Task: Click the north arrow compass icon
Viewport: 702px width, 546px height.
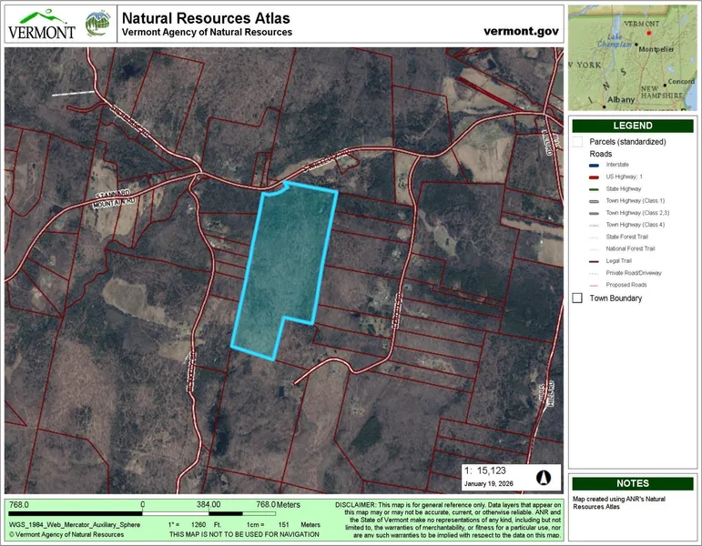Action: coord(543,476)
